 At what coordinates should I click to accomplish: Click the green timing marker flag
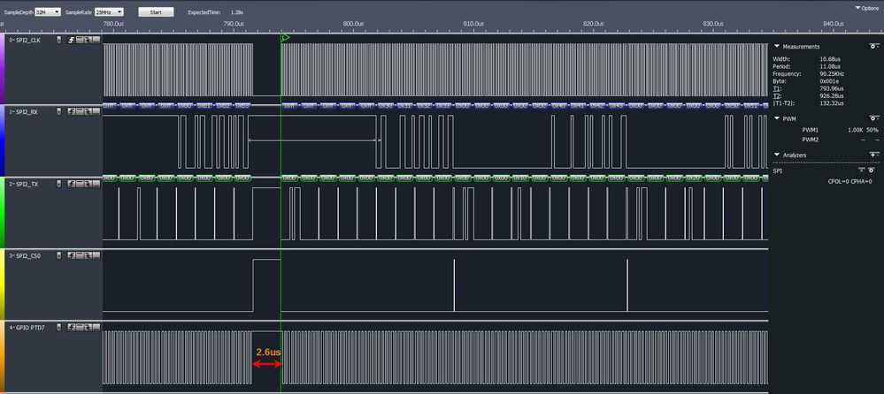click(285, 38)
